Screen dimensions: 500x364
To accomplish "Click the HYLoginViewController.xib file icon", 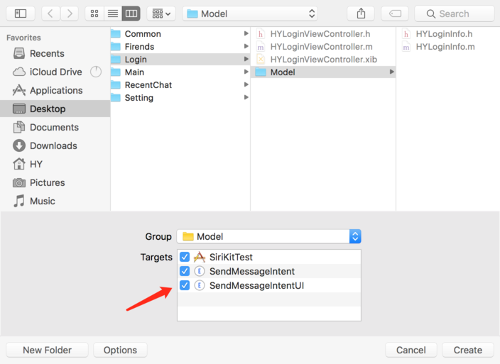I will point(261,59).
